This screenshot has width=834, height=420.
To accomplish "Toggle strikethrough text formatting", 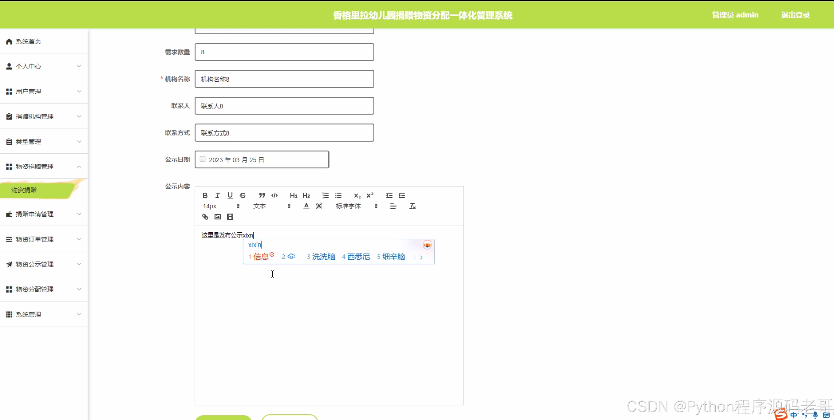I will (x=243, y=195).
